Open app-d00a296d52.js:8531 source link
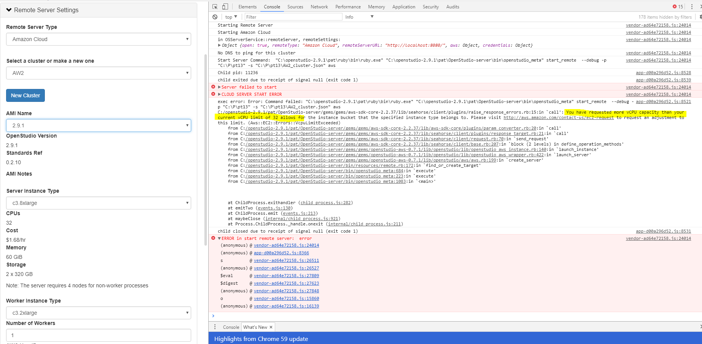Image resolution: width=702 pixels, height=344 pixels. pyautogui.click(x=663, y=231)
